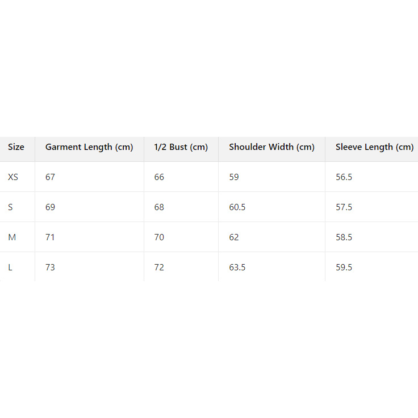Click shoulder width value 63.5
The image size is (418, 418).
237,267
